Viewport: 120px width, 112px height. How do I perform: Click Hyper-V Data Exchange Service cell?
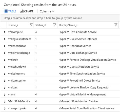[78, 53]
